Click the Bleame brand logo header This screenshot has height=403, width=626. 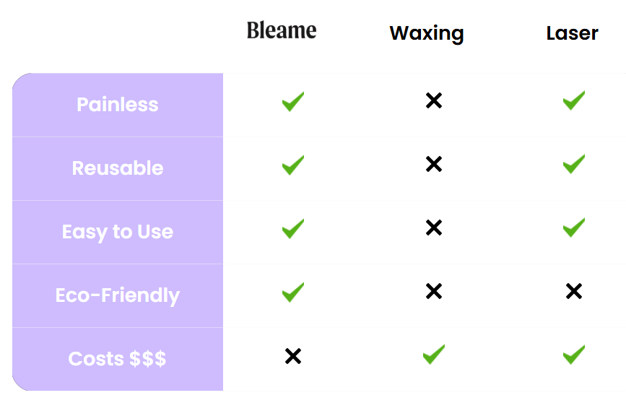[x=282, y=30]
